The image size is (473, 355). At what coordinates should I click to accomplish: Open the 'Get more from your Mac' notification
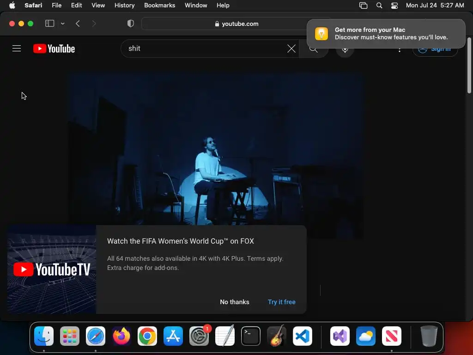pyautogui.click(x=386, y=33)
